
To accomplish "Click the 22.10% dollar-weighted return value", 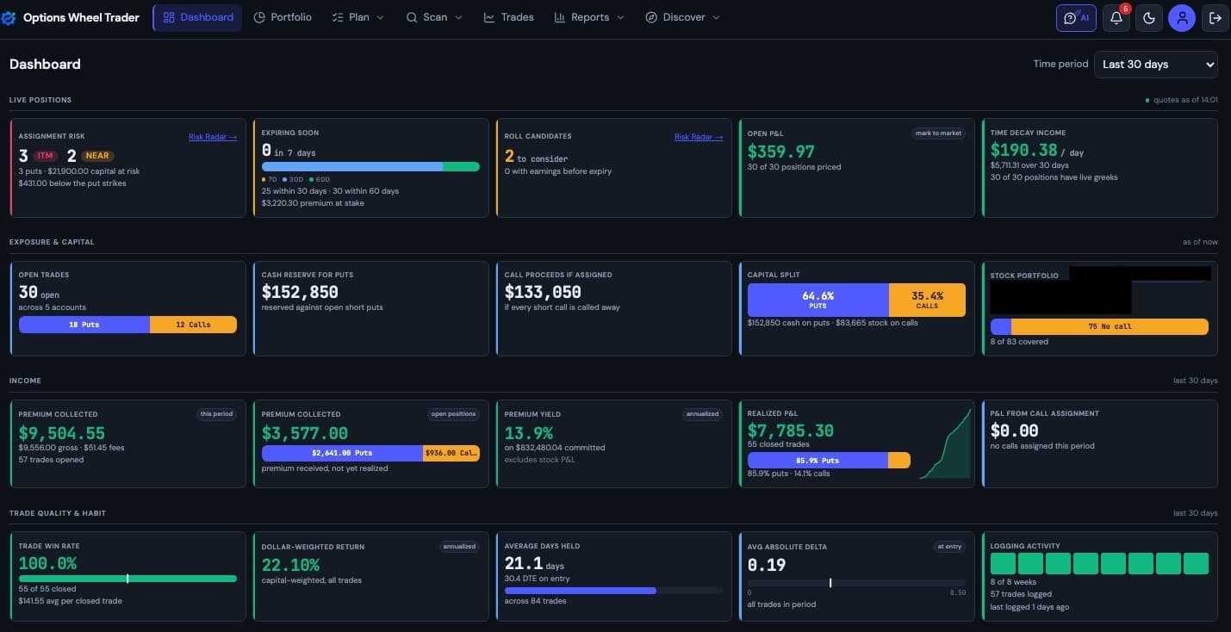I will click(291, 565).
